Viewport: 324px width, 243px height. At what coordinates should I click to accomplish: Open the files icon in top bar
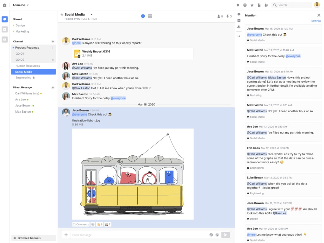(259, 5)
